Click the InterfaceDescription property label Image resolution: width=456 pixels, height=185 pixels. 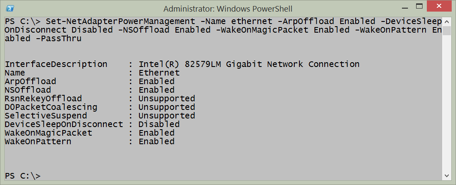(x=56, y=64)
